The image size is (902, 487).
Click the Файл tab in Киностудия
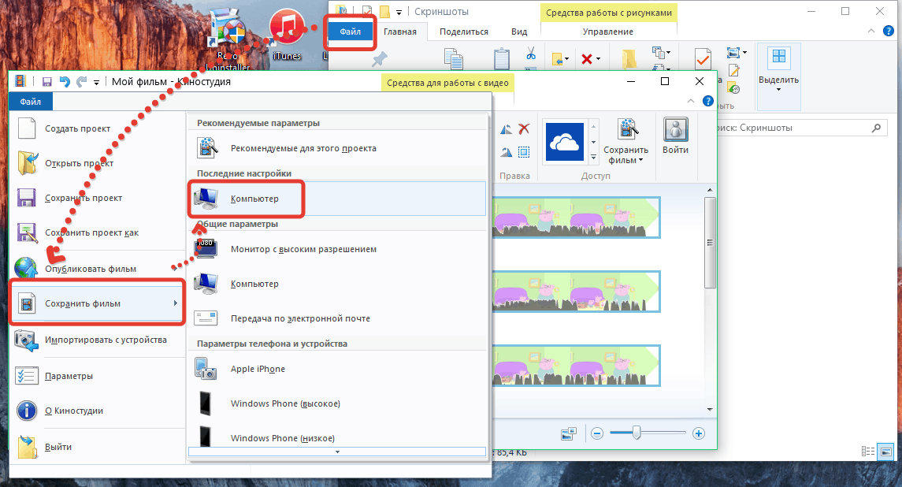coord(31,102)
